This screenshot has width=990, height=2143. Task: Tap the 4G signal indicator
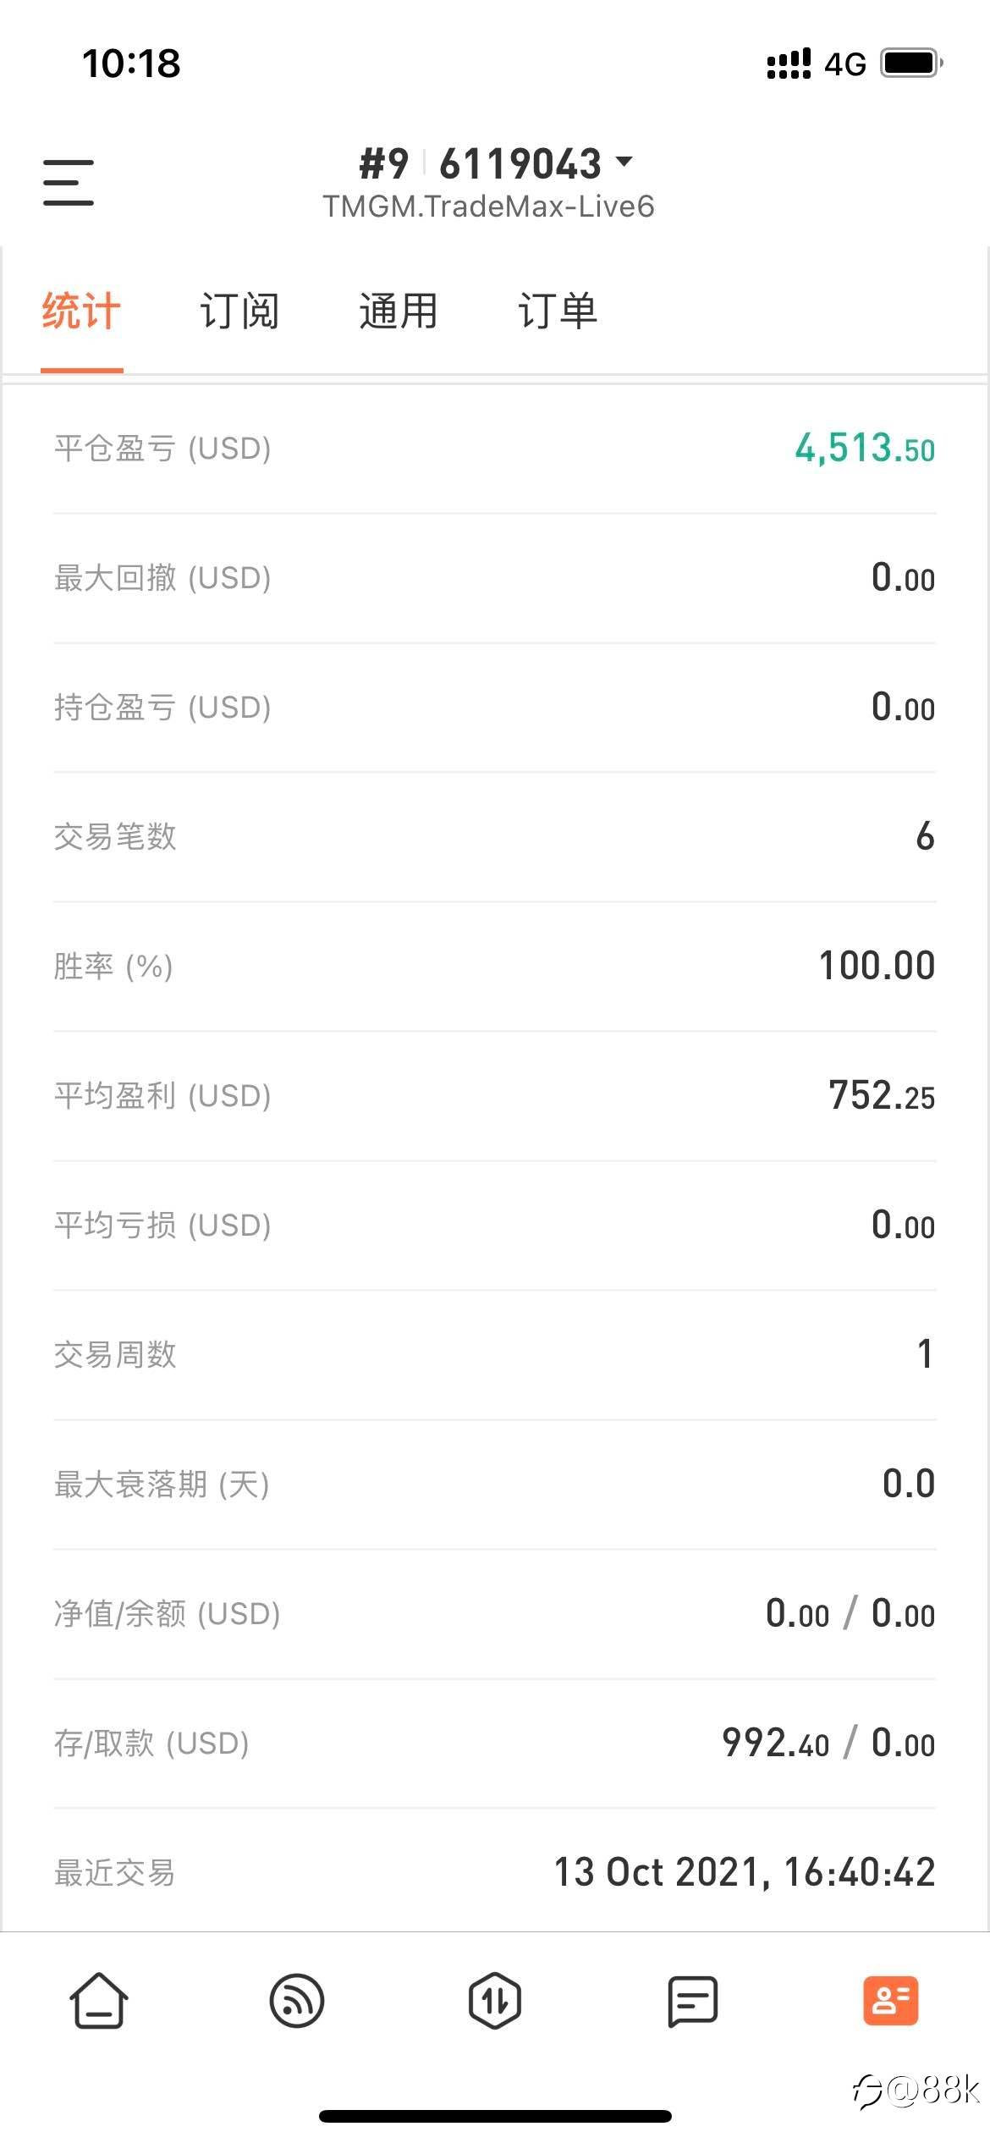coord(845,63)
